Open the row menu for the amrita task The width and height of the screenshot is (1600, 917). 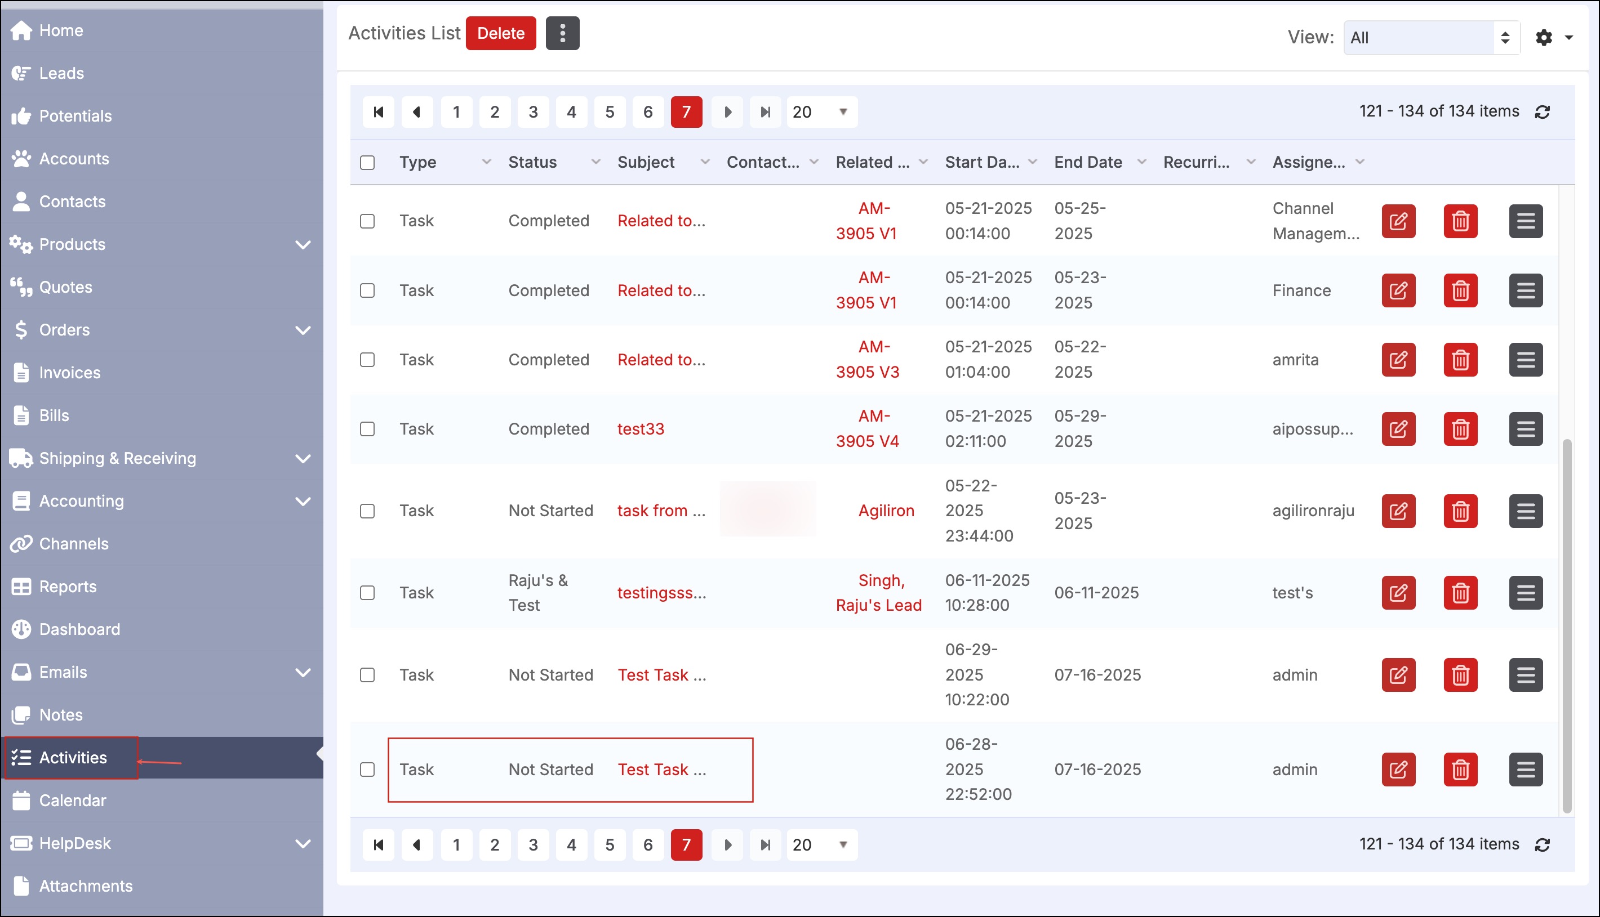pos(1526,360)
